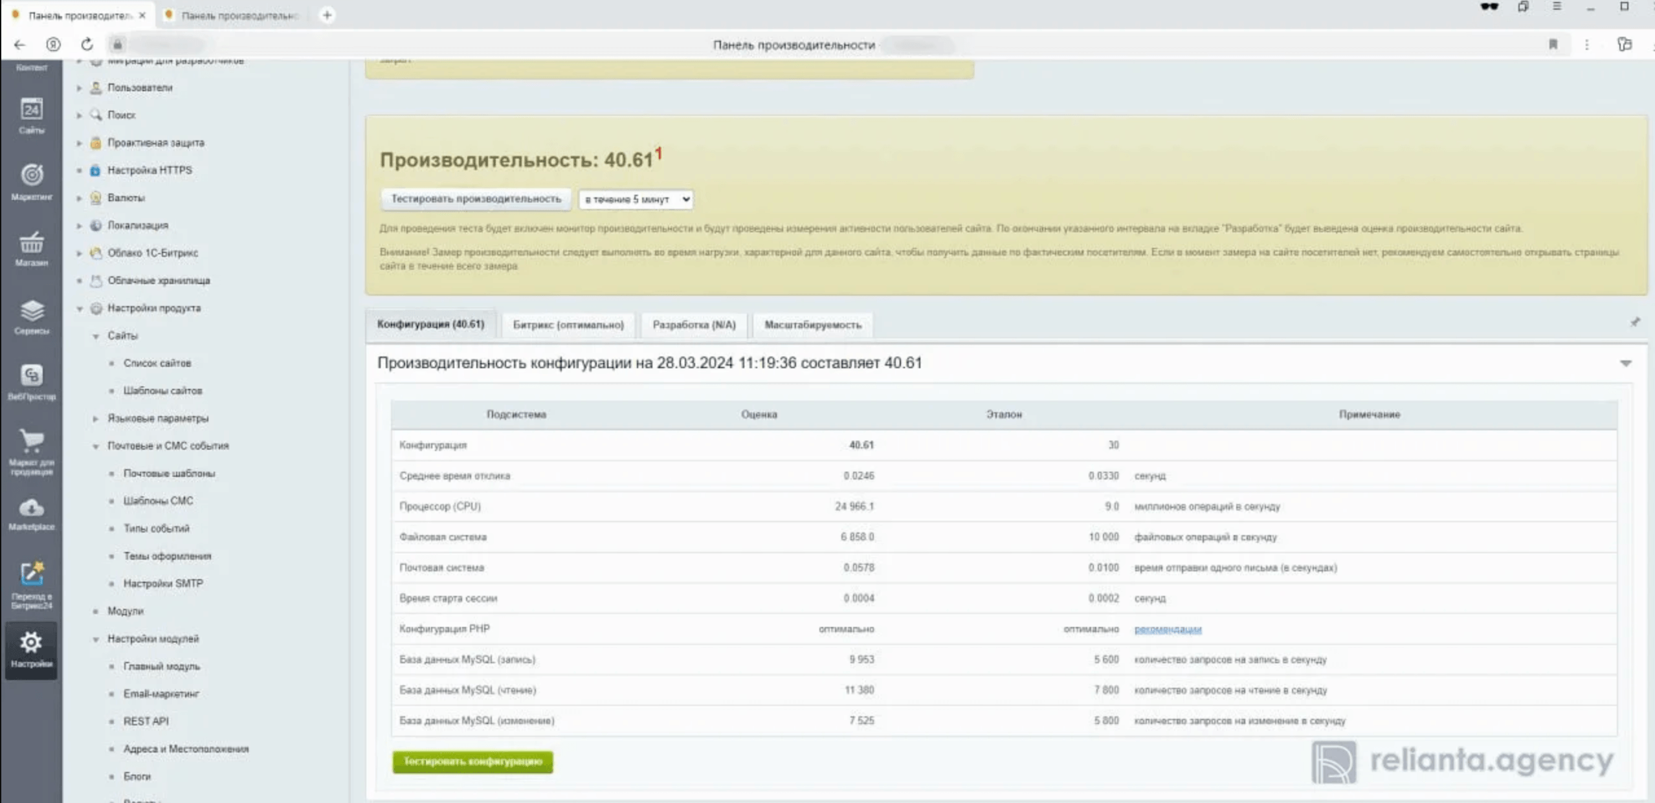Collapse the Настройки продукта tree node

point(80,309)
